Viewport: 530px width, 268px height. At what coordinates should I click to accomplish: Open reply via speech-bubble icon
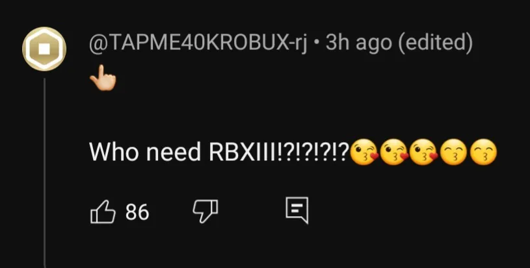[297, 211]
